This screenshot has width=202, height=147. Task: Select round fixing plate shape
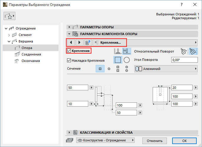pos(127,60)
